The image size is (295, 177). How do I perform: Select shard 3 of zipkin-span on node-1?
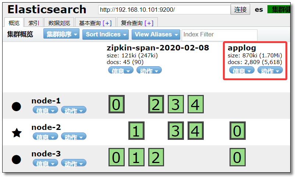click(x=176, y=104)
